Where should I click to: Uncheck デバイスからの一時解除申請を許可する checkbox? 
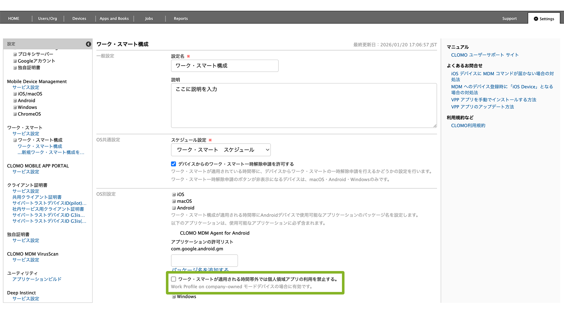click(174, 164)
